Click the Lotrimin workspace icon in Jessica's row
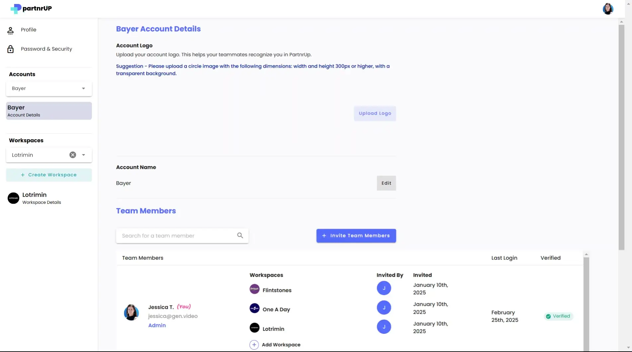Image resolution: width=632 pixels, height=352 pixels. pyautogui.click(x=254, y=327)
